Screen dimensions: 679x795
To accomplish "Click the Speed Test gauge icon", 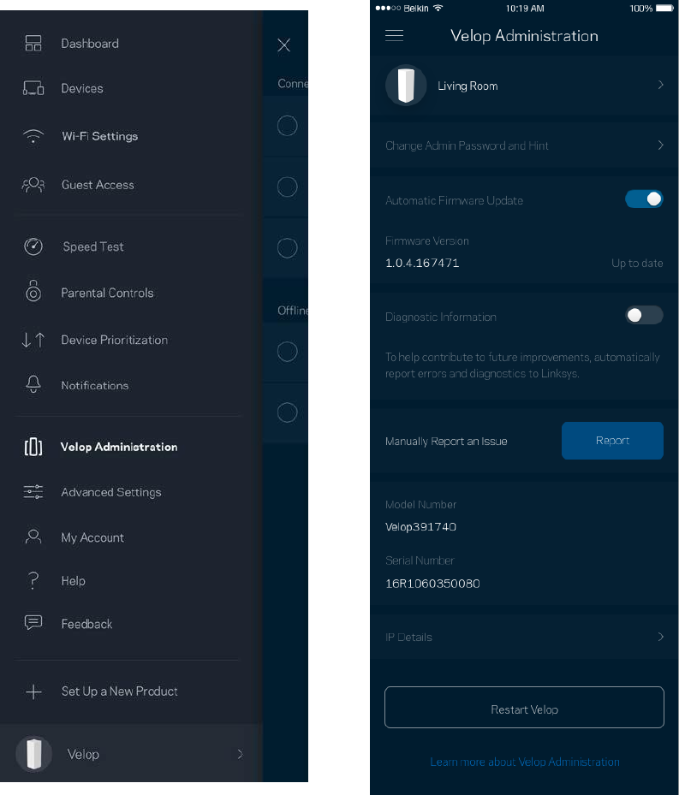I will click(x=33, y=246).
